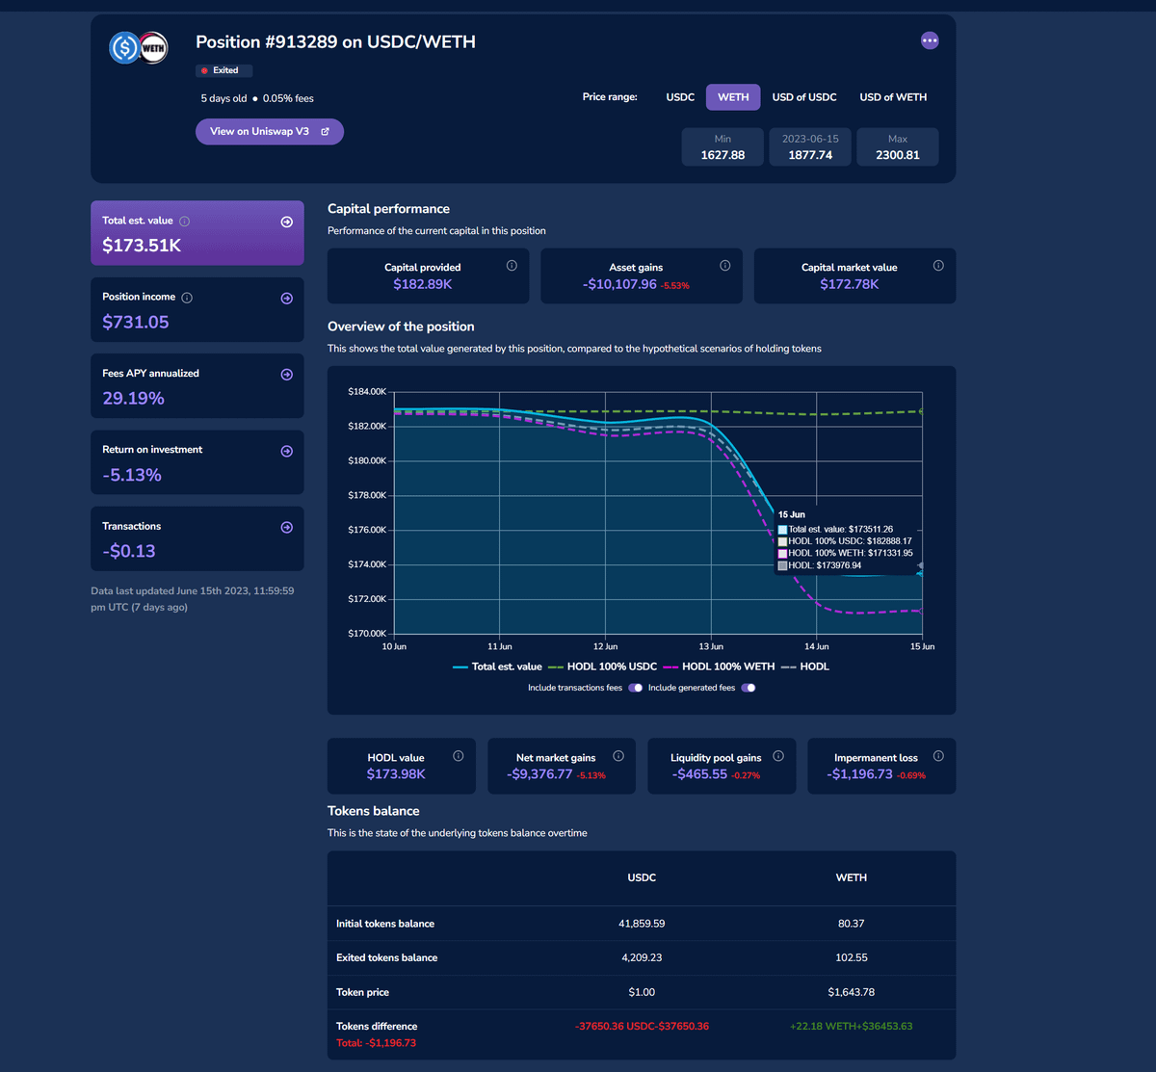Expand Total est. value card arrow
The image size is (1156, 1072).
click(286, 222)
